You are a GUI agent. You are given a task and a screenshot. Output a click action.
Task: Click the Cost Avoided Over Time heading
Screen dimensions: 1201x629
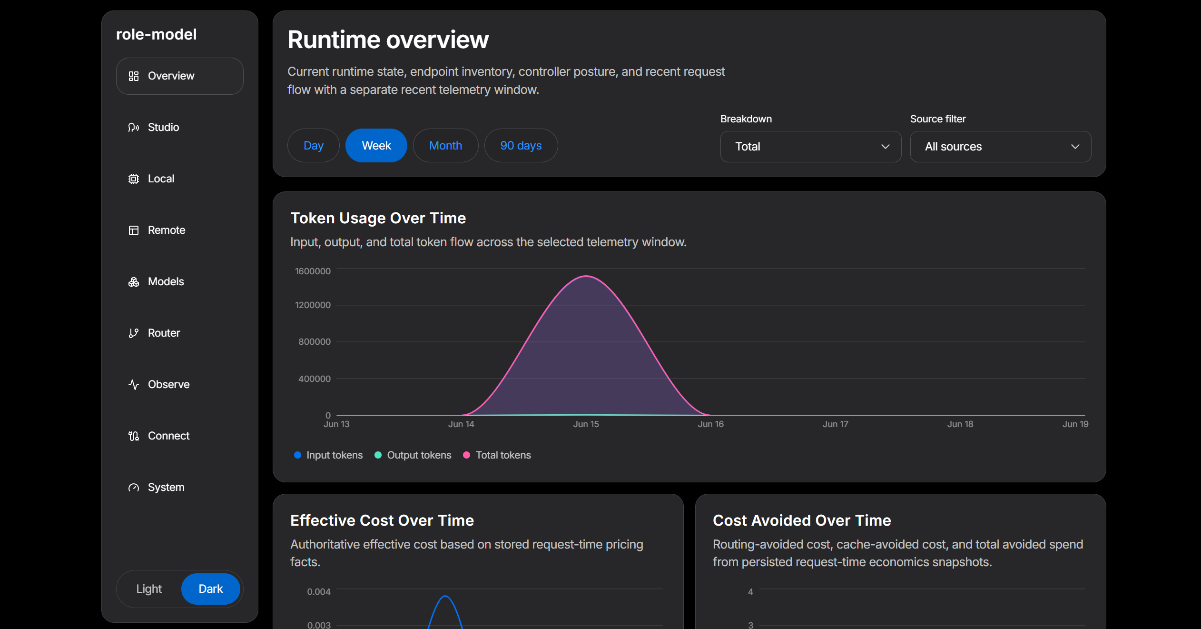pos(802,520)
